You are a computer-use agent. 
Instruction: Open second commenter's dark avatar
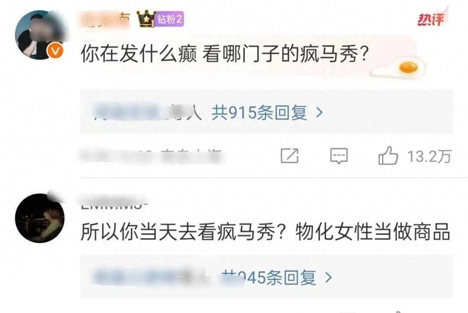(40, 218)
